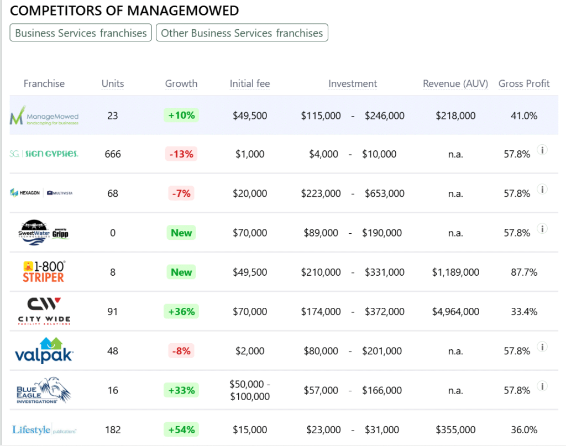Screen dimensions: 566x446
Task: Open Other Business Services franchises link
Action: (x=242, y=33)
